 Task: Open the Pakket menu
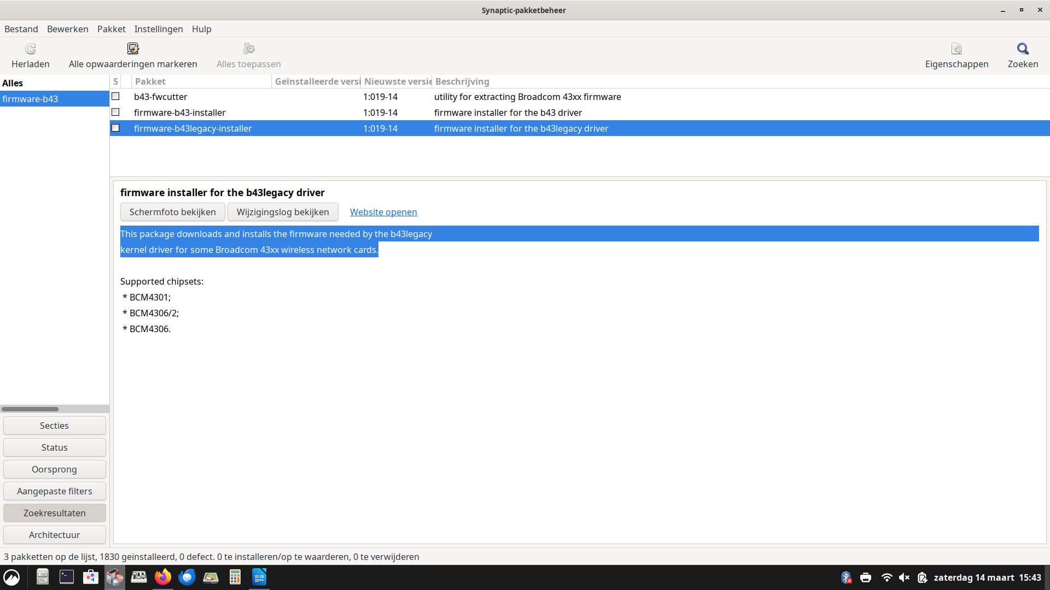pos(111,29)
